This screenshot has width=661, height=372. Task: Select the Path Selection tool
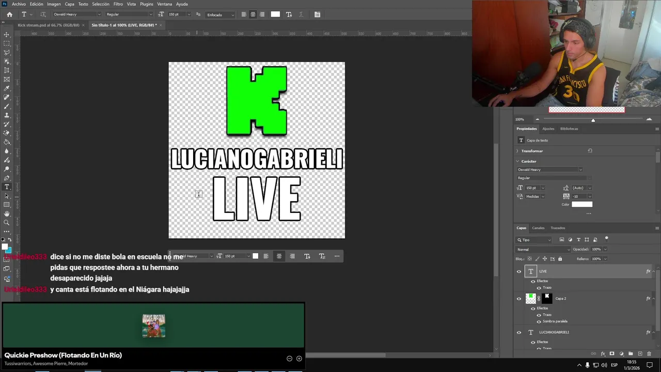tap(7, 196)
